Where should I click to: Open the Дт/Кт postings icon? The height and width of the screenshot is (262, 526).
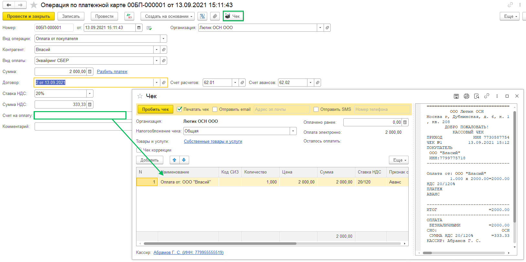[129, 16]
